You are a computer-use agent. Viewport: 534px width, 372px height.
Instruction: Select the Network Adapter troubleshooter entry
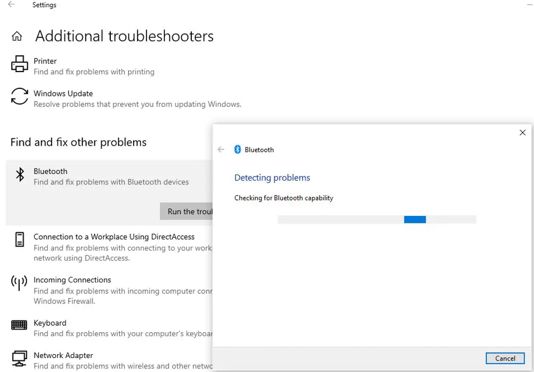pyautogui.click(x=64, y=355)
